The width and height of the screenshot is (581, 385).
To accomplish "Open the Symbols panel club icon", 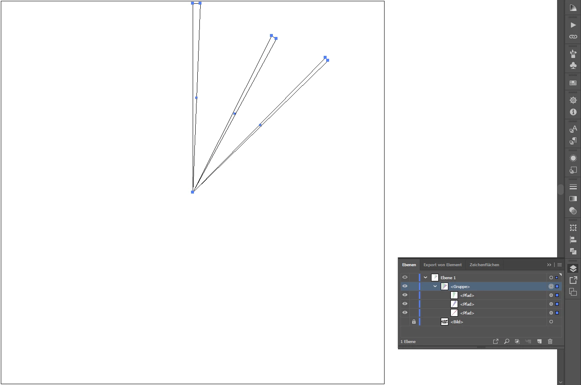I will 573,65.
